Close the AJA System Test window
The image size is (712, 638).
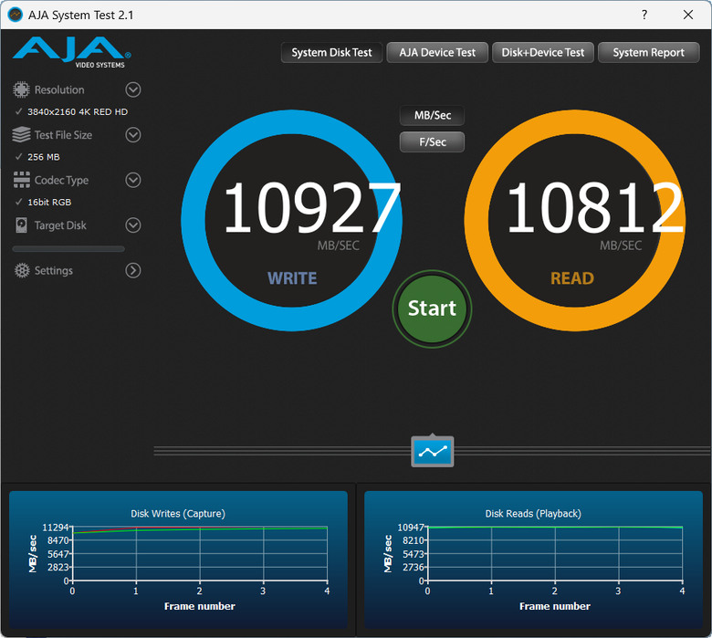coord(688,15)
